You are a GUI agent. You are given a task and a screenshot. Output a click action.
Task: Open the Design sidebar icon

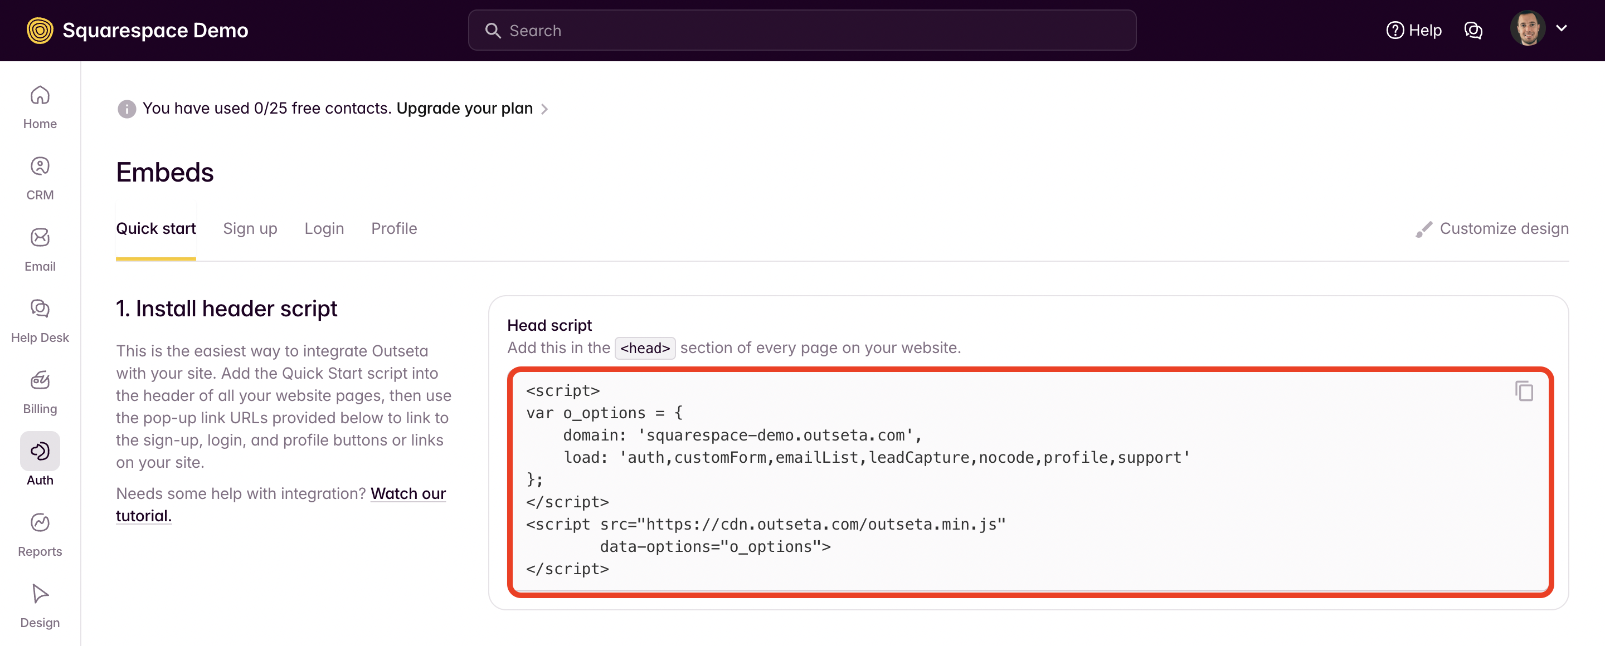click(x=40, y=605)
